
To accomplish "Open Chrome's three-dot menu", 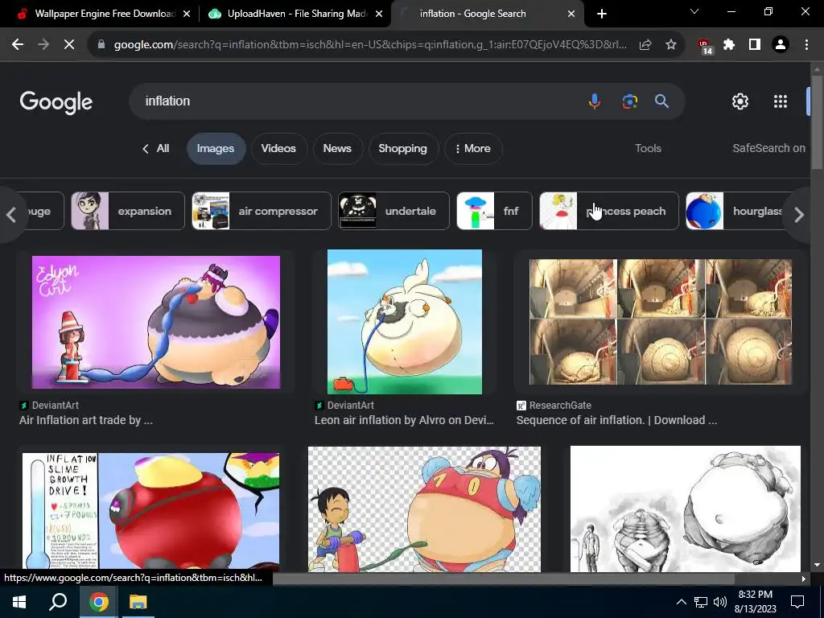I will (x=806, y=45).
